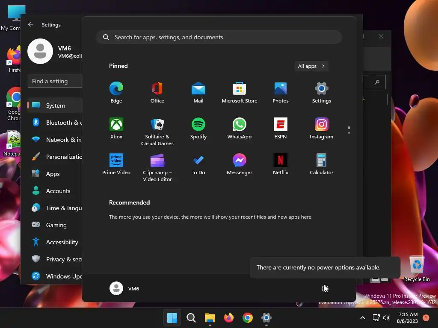The width and height of the screenshot is (438, 328).
Task: Open Clipchamp Video Editor
Action: 157,167
